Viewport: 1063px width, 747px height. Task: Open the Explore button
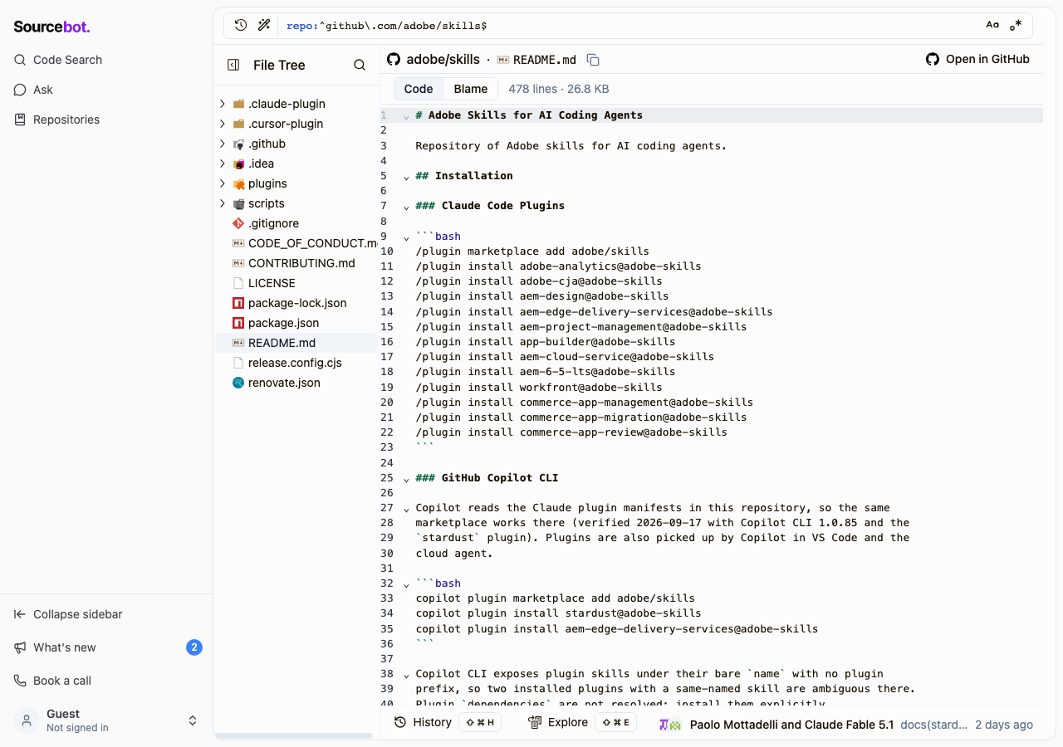(580, 722)
